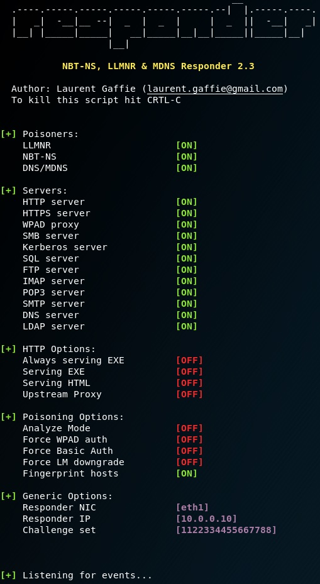This screenshot has width=320, height=584.
Task: Select the LLMNR poisoner ON status
Action: [187, 145]
